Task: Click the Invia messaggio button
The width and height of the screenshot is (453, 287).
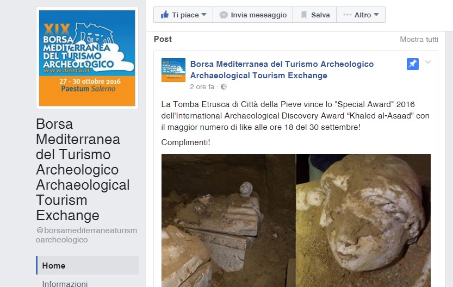Action: pyautogui.click(x=253, y=15)
